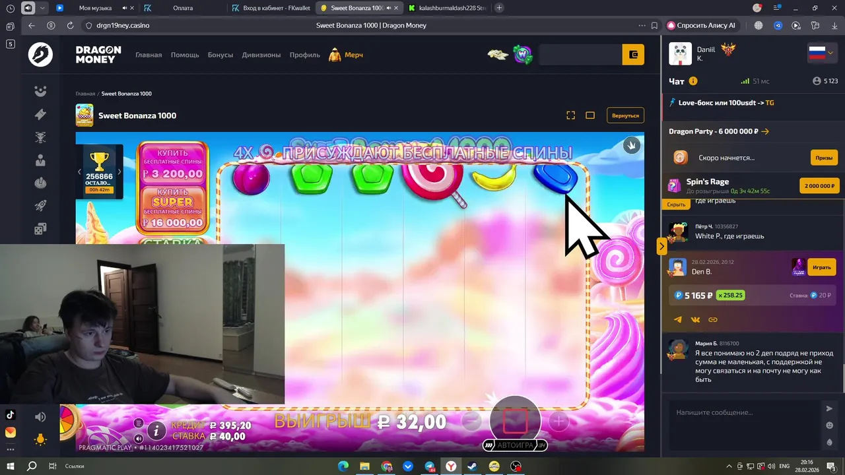Decrease the bet with minus button
The height and width of the screenshot is (475, 845).
(471, 421)
